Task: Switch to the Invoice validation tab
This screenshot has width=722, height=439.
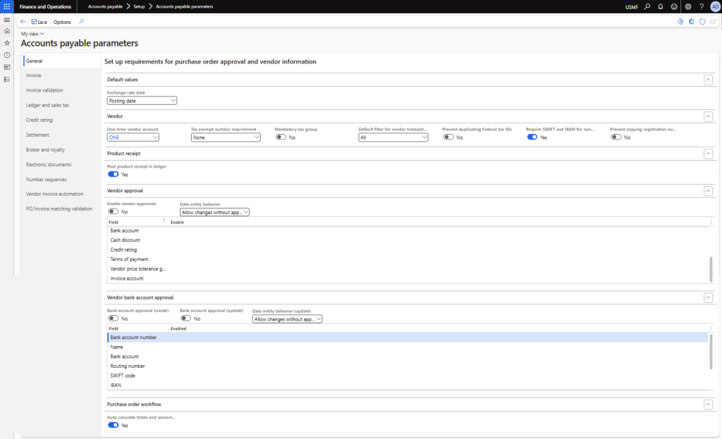Action: [x=44, y=90]
